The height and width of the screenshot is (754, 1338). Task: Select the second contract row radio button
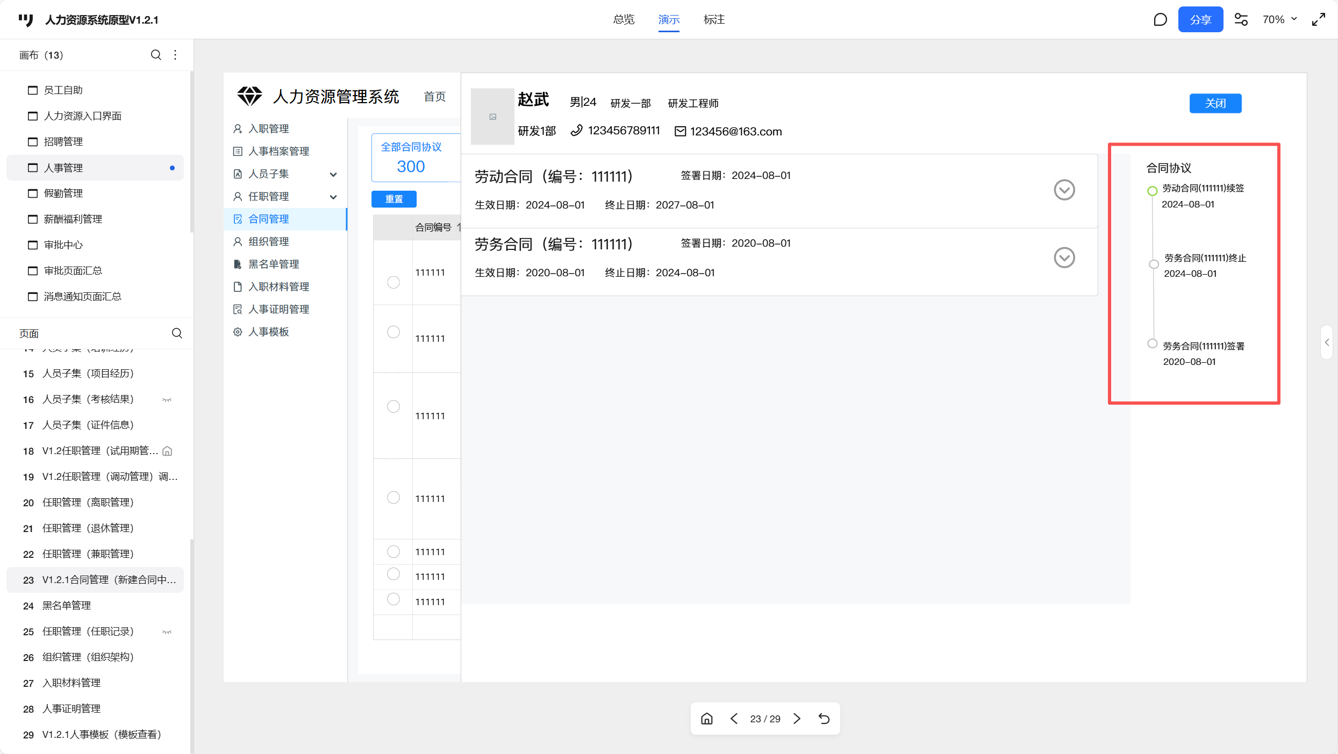(393, 332)
